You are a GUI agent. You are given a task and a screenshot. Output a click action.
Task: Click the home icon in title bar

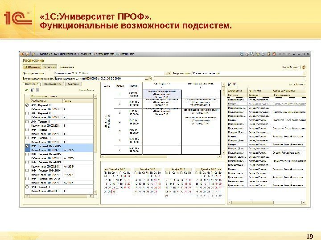point(33,54)
